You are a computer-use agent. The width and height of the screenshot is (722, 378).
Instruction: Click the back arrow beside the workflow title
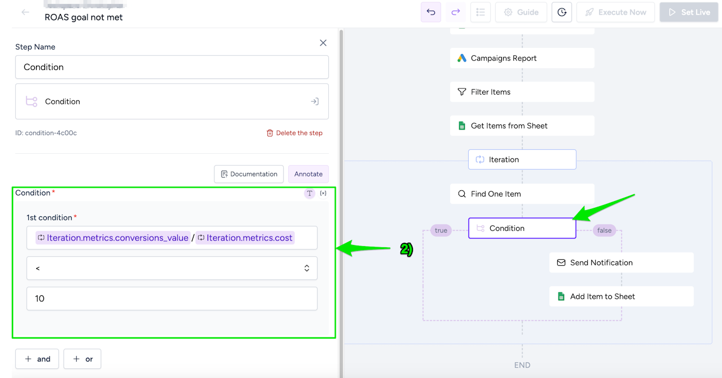[25, 12]
